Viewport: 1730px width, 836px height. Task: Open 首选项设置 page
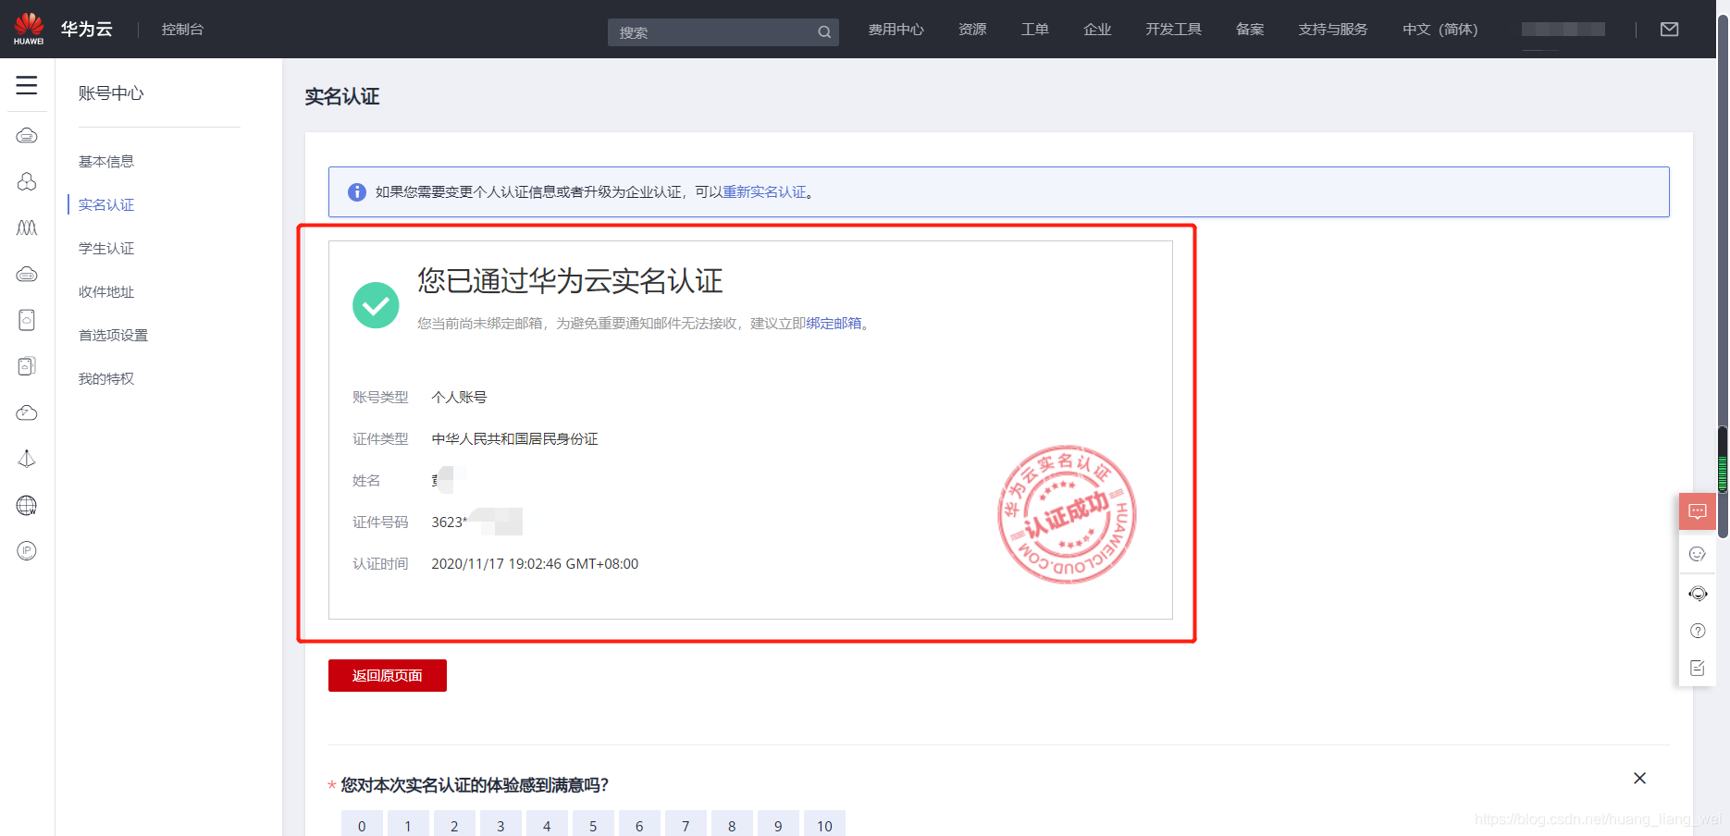coord(113,336)
